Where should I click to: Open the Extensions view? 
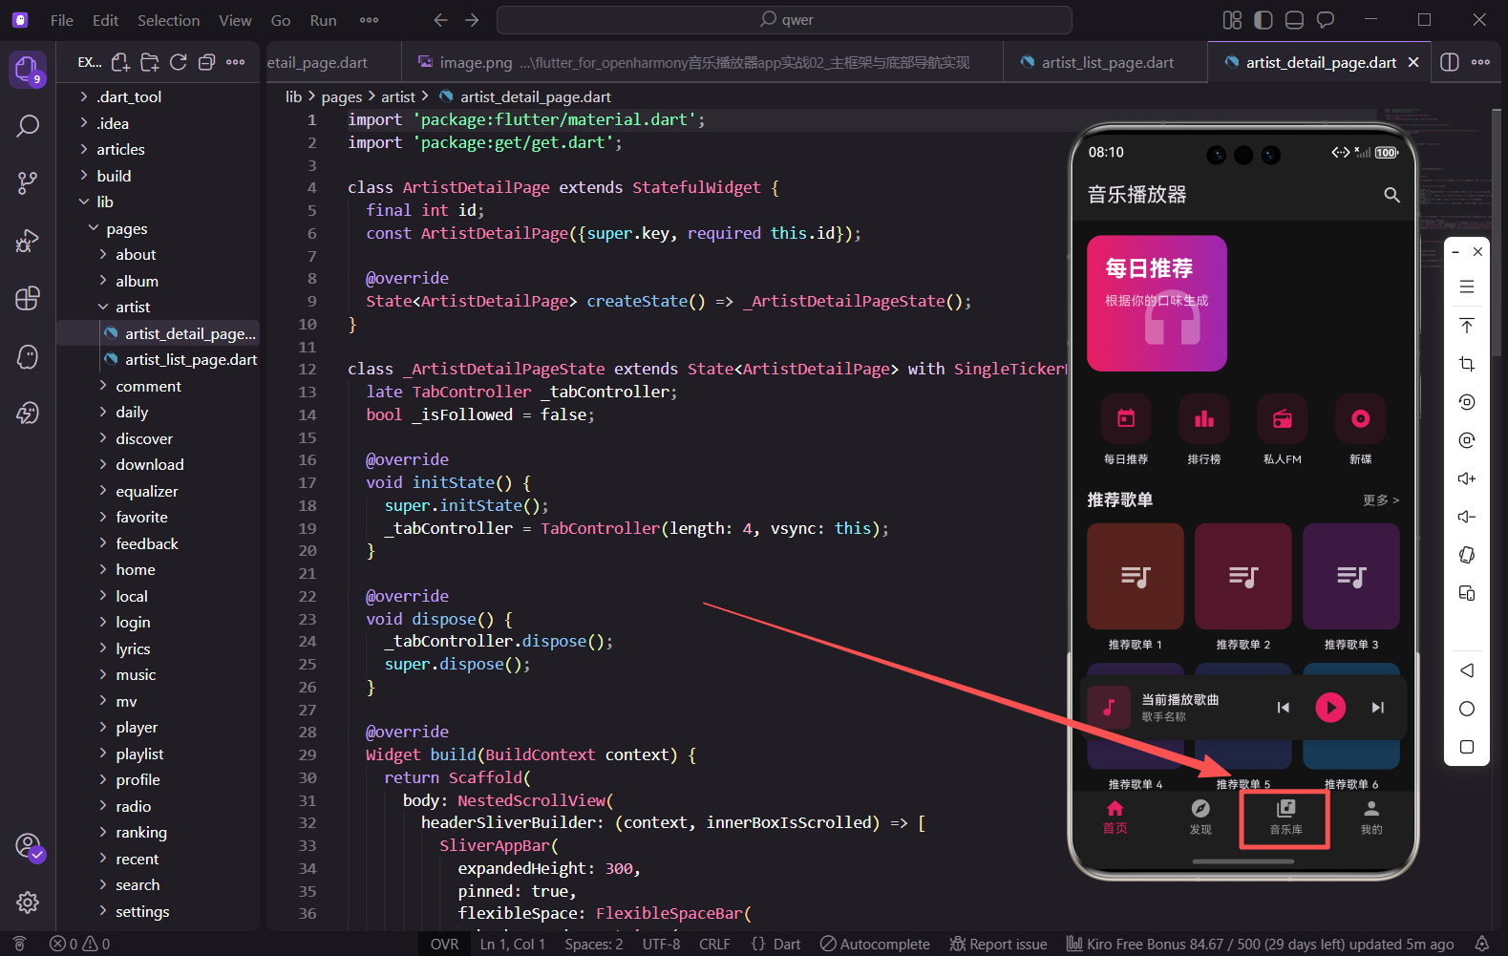(x=28, y=298)
